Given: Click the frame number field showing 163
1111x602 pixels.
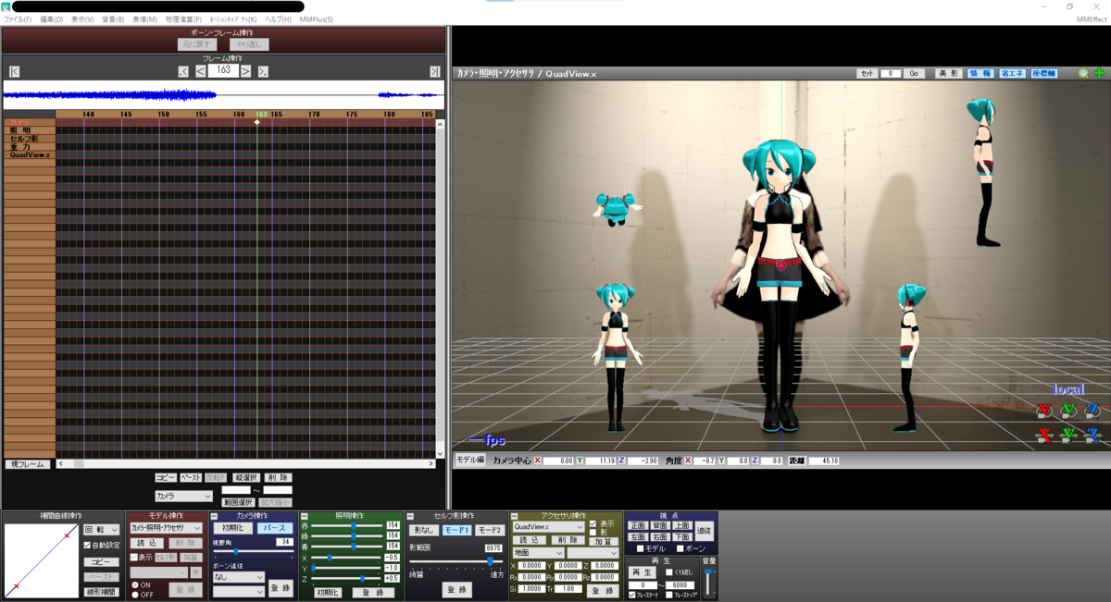Looking at the screenshot, I should coord(223,70).
